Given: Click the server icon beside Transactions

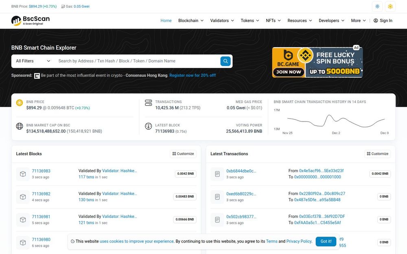Looking at the screenshot, I should pyautogui.click(x=148, y=103).
